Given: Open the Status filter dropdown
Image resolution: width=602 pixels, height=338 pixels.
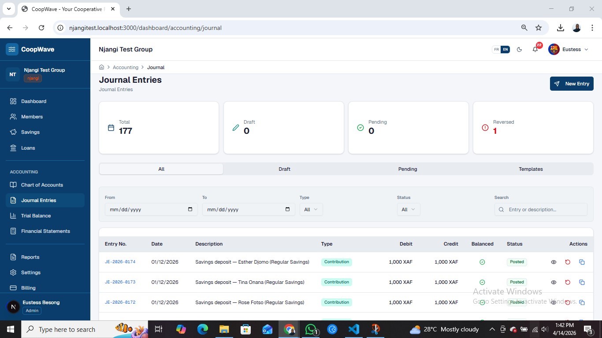Looking at the screenshot, I should tap(409, 209).
